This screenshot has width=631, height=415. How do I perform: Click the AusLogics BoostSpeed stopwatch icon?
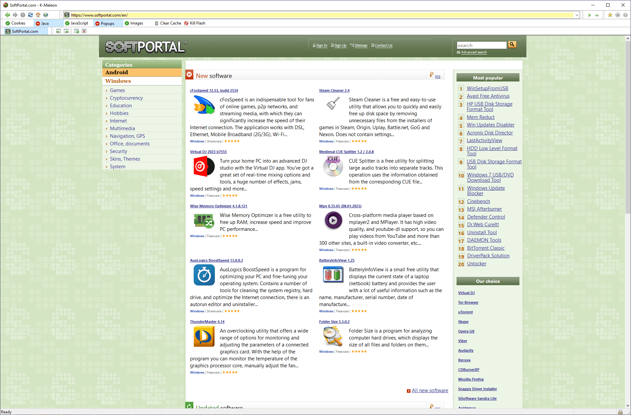pos(204,275)
